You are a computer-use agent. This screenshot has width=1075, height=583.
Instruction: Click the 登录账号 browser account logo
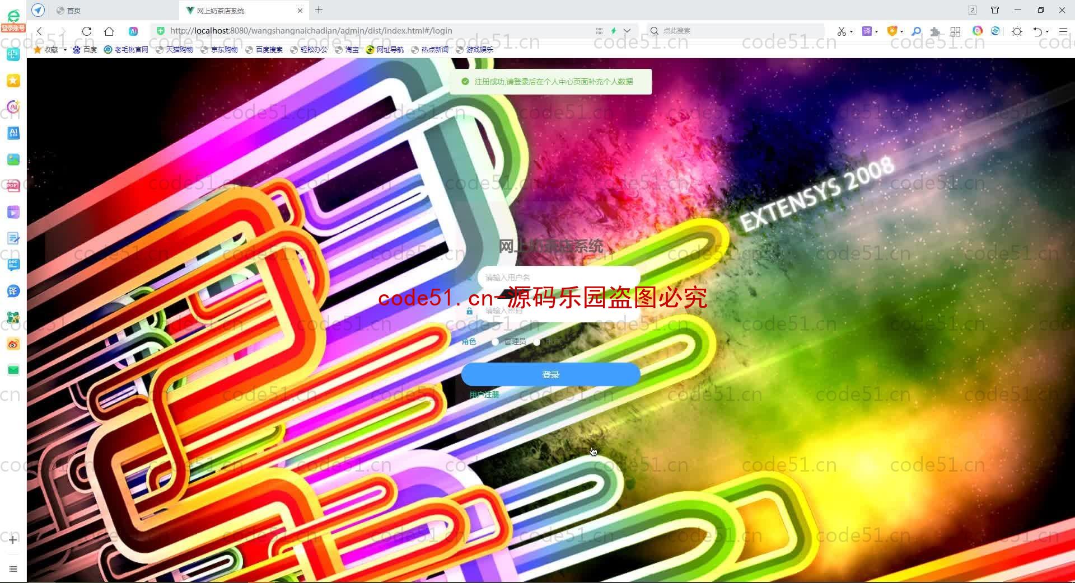click(13, 21)
